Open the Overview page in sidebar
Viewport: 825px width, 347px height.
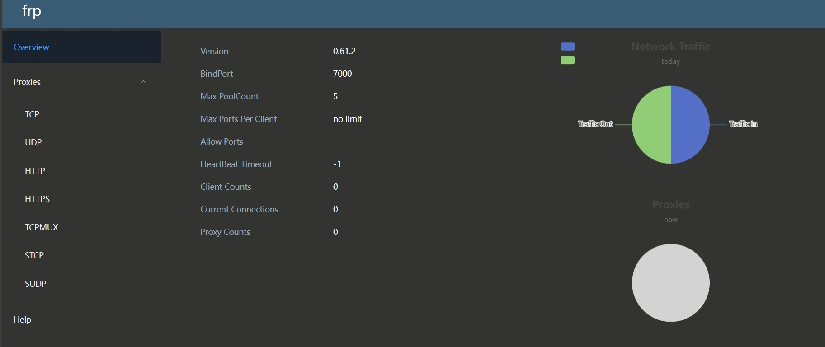(x=31, y=47)
